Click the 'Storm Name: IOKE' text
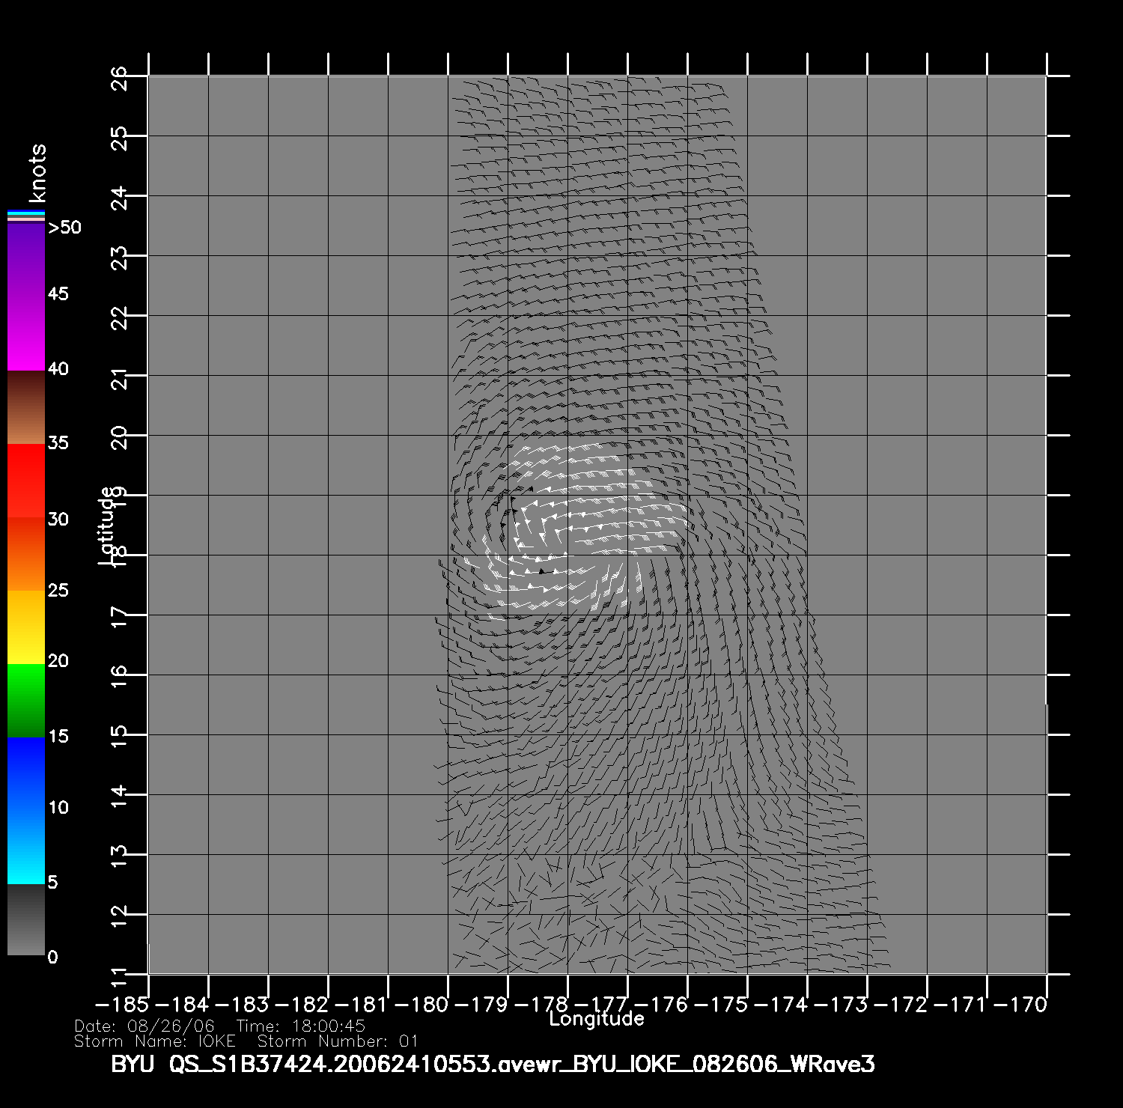This screenshot has height=1108, width=1123. [x=155, y=1041]
